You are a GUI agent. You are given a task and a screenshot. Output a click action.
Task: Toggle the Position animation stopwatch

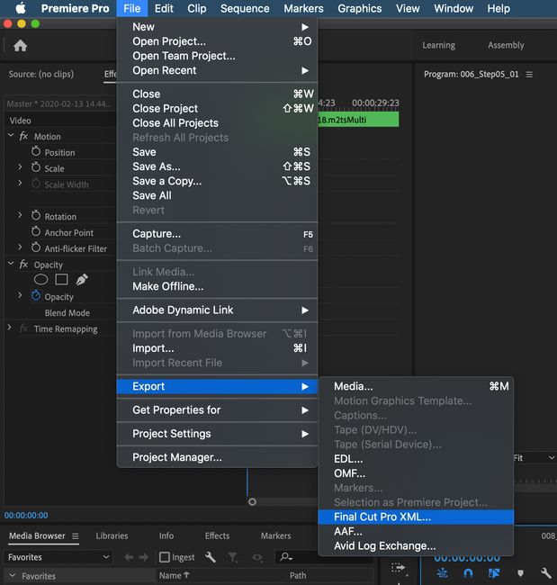point(36,152)
